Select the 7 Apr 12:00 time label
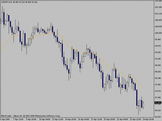Screen dimensions: 162x121 [18, 119]
